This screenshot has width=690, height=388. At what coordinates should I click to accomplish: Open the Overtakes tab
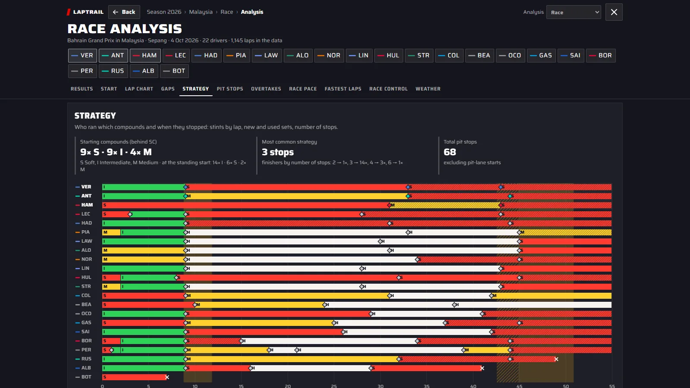click(x=266, y=89)
